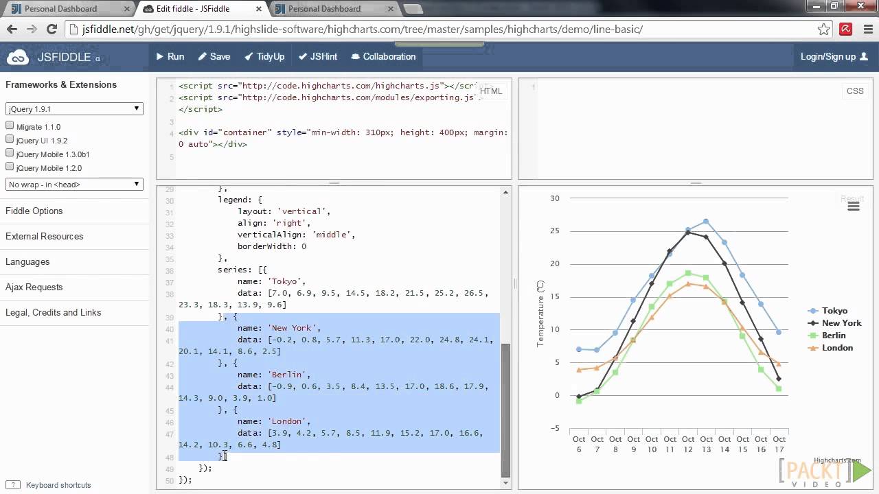Tick the jQuery Mobile 1.2.0 checkbox
Image resolution: width=879 pixels, height=494 pixels.
[10, 167]
